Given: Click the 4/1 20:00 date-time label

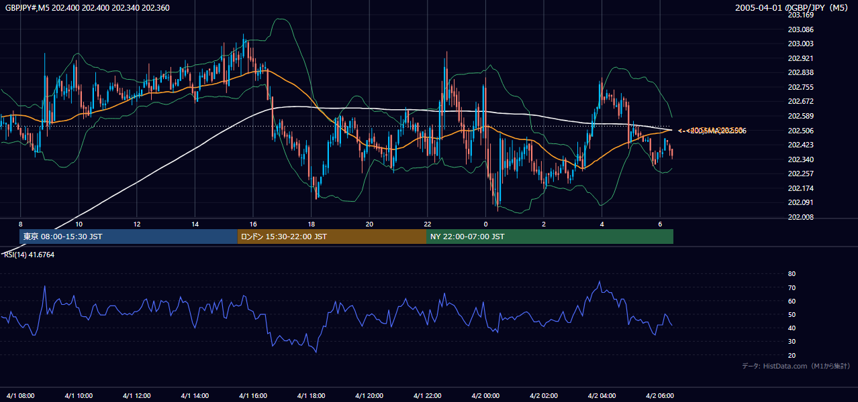Looking at the screenshot, I should 369,395.
